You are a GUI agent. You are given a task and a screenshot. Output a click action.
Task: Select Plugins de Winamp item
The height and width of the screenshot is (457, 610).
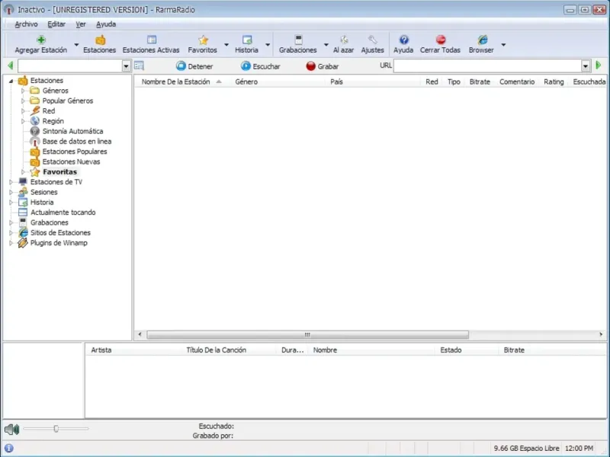click(59, 243)
